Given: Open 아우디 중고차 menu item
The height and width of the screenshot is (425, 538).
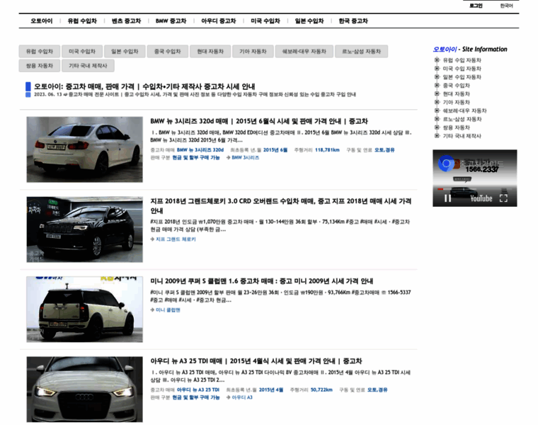Looking at the screenshot, I should 218,21.
